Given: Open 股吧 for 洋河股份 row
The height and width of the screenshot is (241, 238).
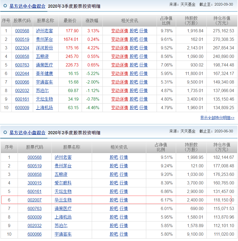Looking at the screenshot, I should [x=134, y=48].
